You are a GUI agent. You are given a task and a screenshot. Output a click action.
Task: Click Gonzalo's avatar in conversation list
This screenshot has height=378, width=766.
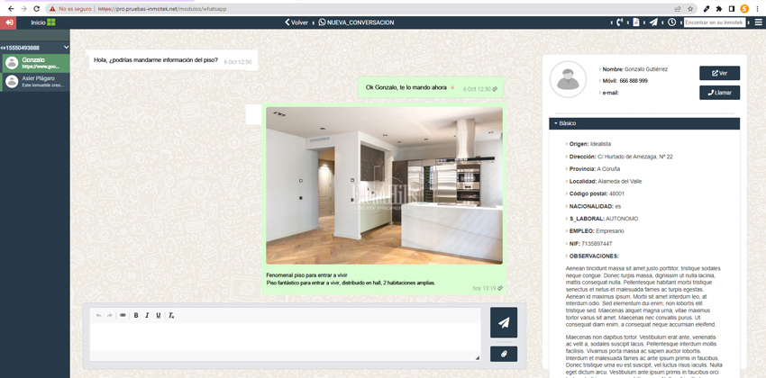[12, 63]
